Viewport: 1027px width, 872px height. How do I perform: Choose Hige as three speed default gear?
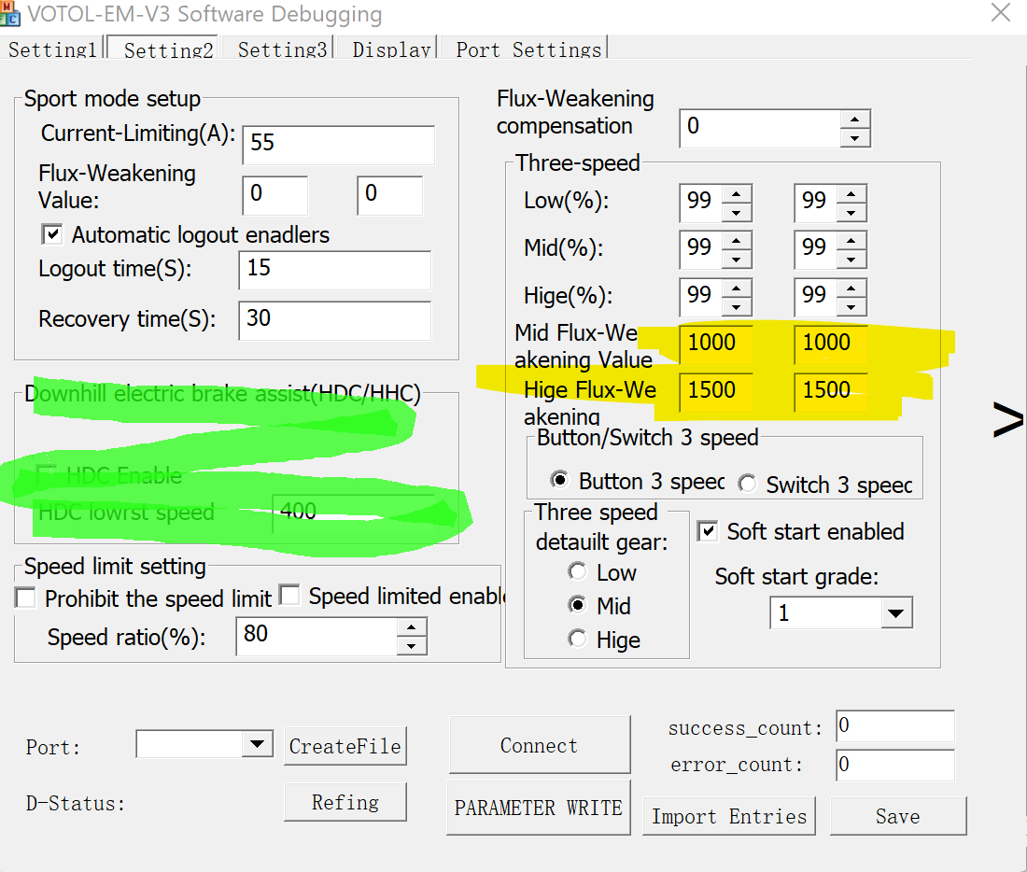click(x=578, y=640)
